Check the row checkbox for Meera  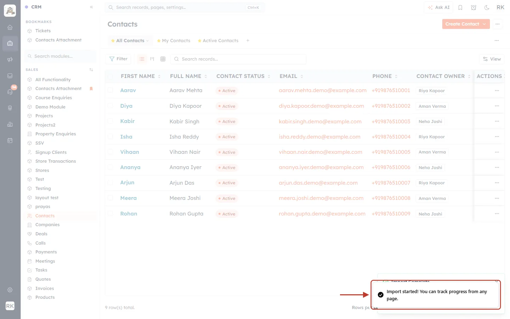(110, 198)
